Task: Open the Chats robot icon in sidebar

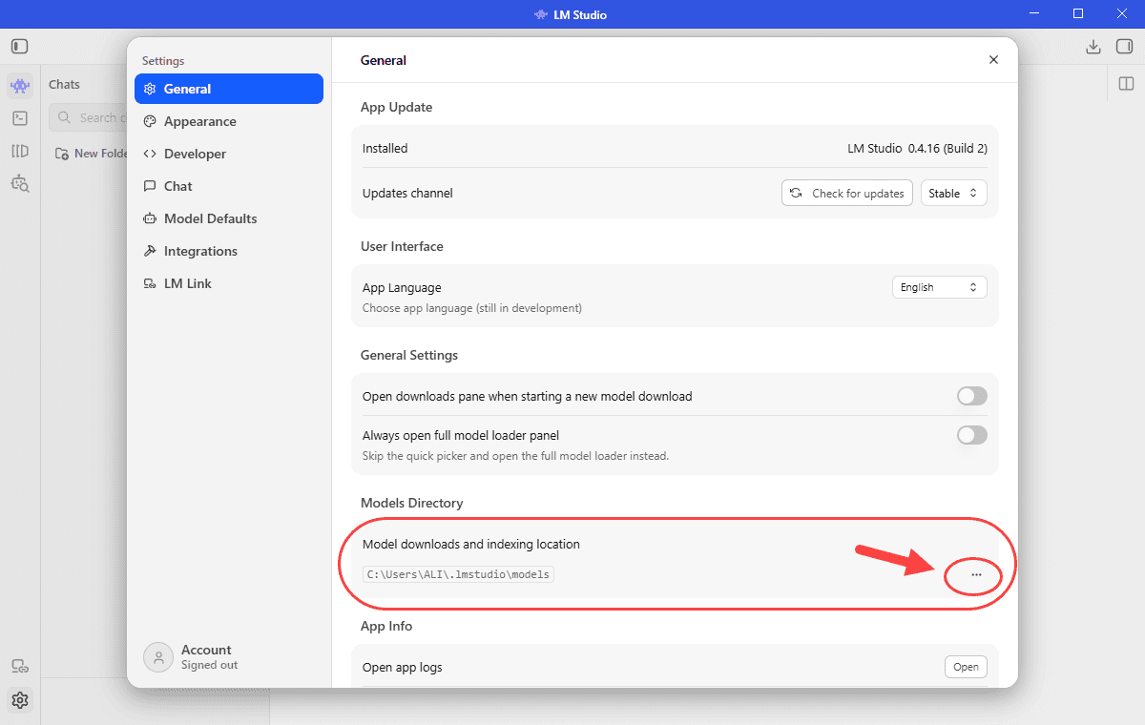Action: click(20, 86)
